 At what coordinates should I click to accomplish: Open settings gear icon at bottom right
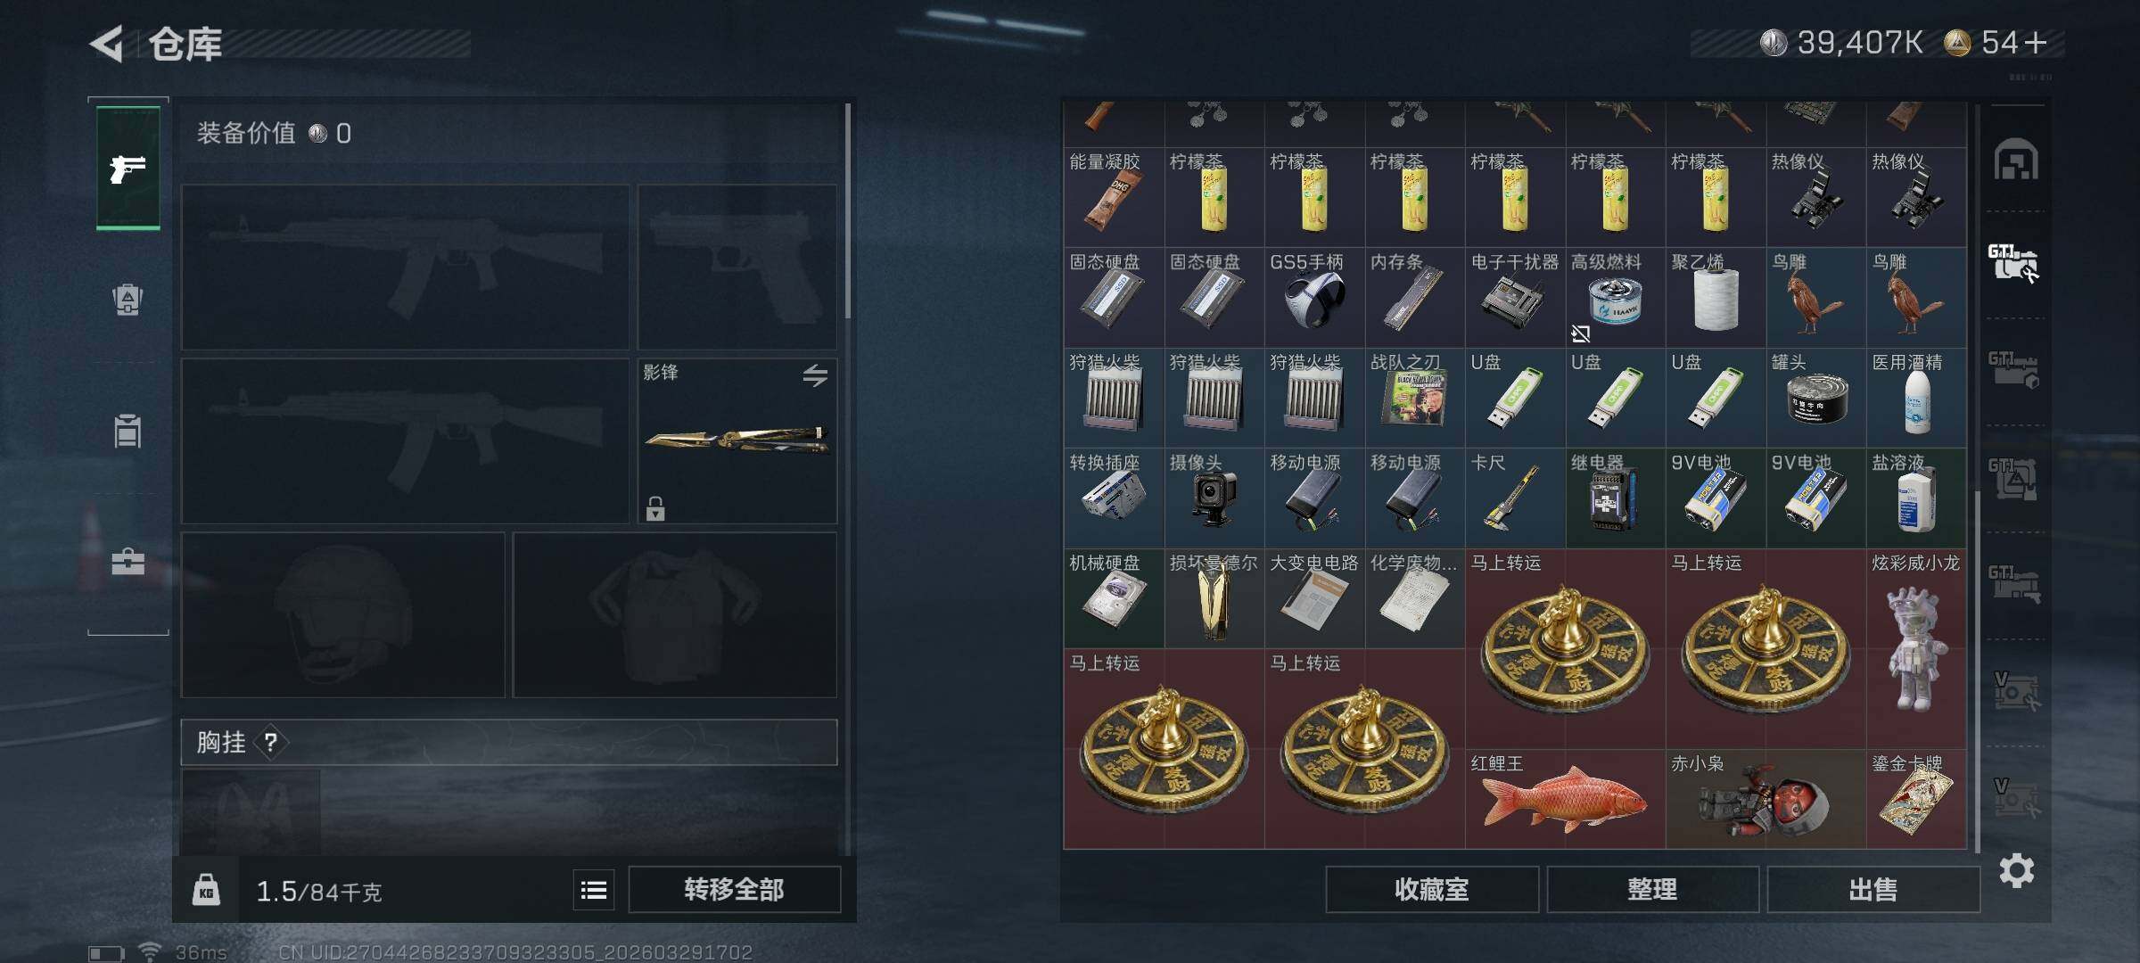coord(2016,870)
